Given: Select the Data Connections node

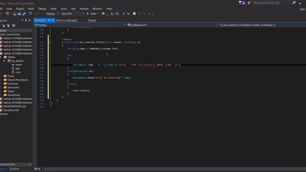Looking at the screenshot, I should (x=10, y=34).
